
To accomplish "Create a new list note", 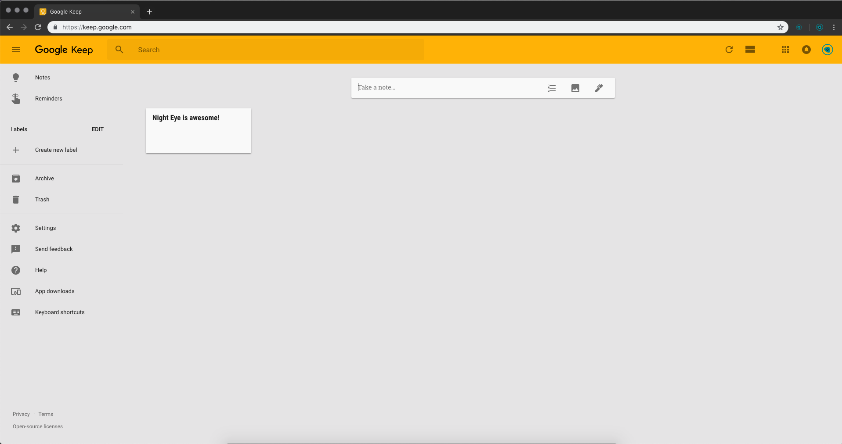I will pyautogui.click(x=552, y=88).
